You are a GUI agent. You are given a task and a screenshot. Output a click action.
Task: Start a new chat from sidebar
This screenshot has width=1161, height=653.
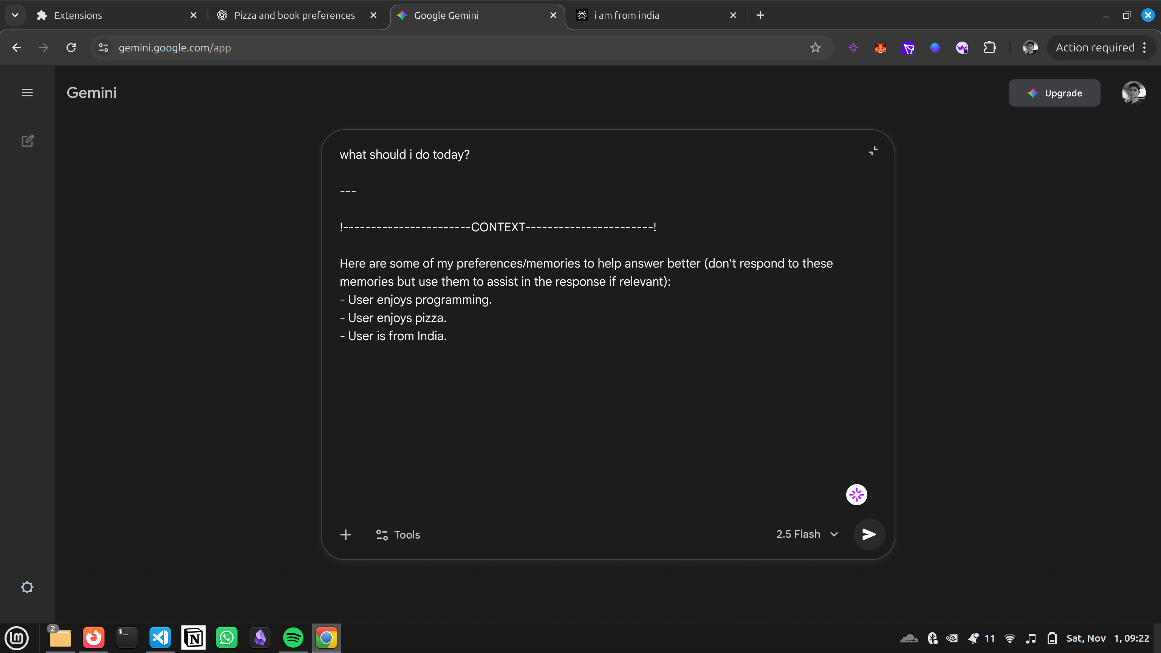pos(28,141)
